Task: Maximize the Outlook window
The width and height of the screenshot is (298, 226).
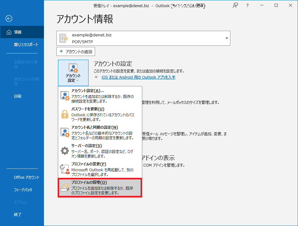Action: pyautogui.click(x=276, y=5)
